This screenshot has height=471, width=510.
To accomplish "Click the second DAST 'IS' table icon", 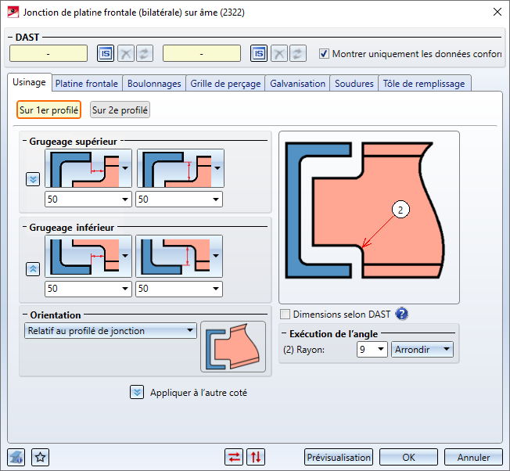I will pyautogui.click(x=259, y=53).
